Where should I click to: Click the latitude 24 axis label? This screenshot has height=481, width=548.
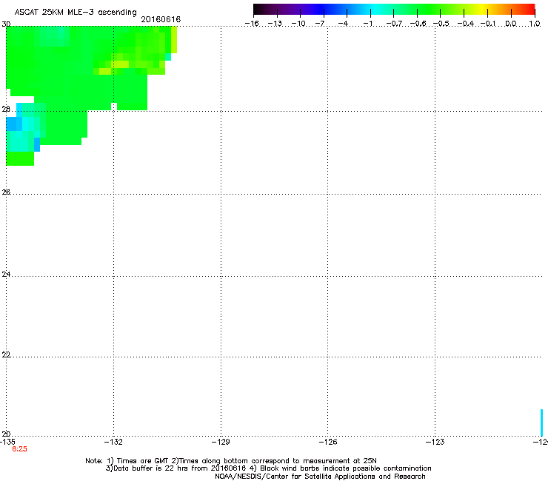point(6,275)
